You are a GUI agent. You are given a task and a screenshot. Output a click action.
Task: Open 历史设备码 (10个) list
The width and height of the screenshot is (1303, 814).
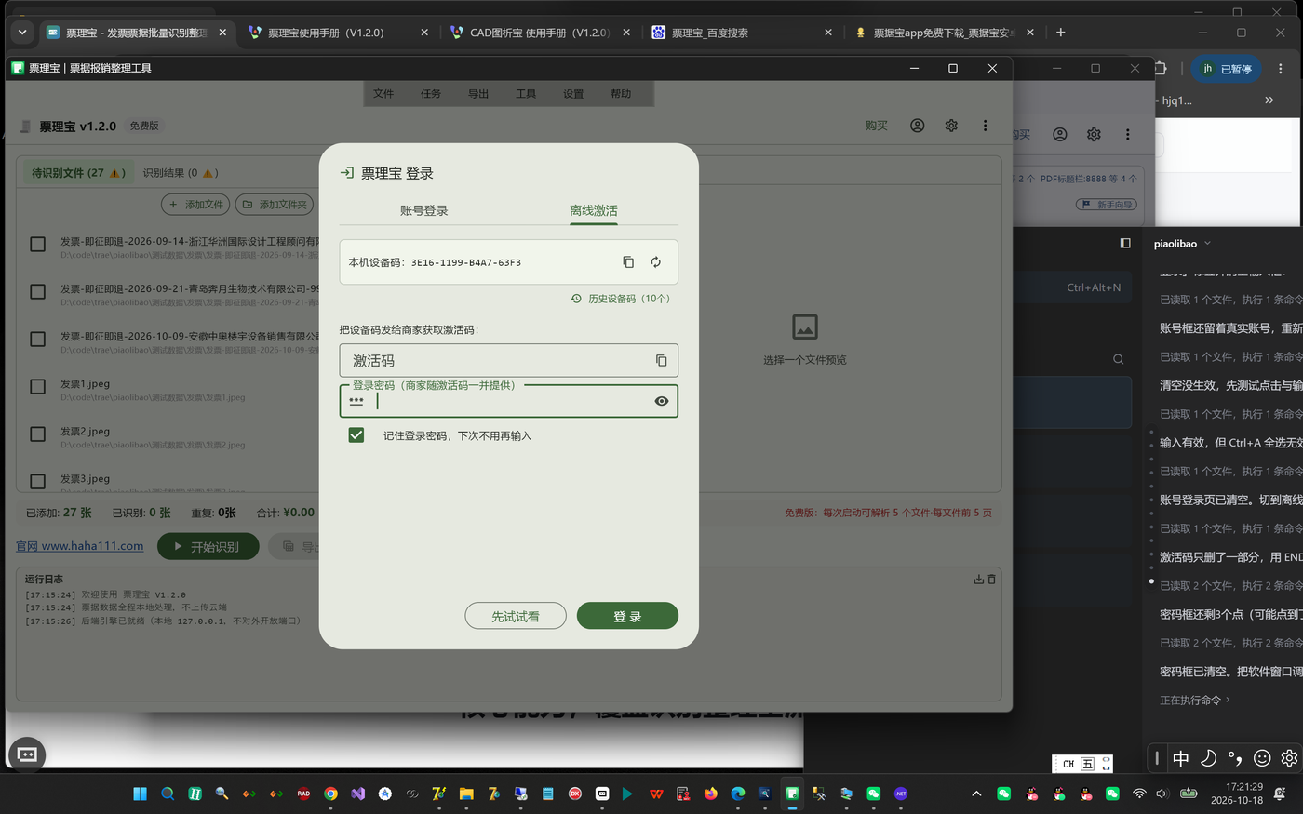point(621,299)
